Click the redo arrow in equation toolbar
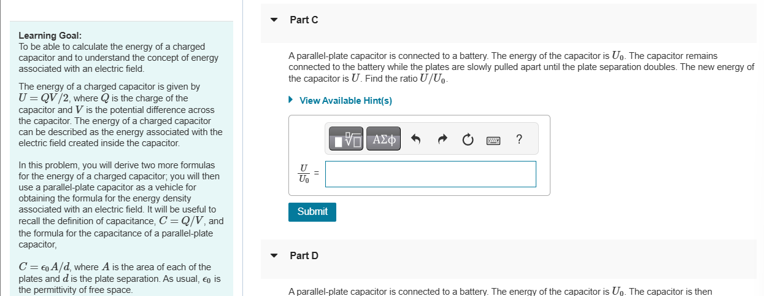764x296 pixels. coord(442,139)
